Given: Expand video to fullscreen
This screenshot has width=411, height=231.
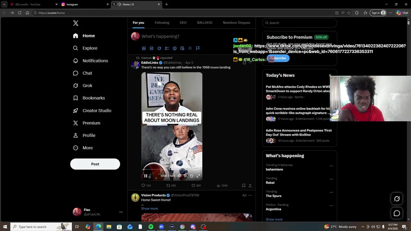Looking at the screenshot, I should (x=198, y=176).
